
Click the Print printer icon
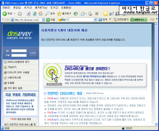click(x=90, y=14)
